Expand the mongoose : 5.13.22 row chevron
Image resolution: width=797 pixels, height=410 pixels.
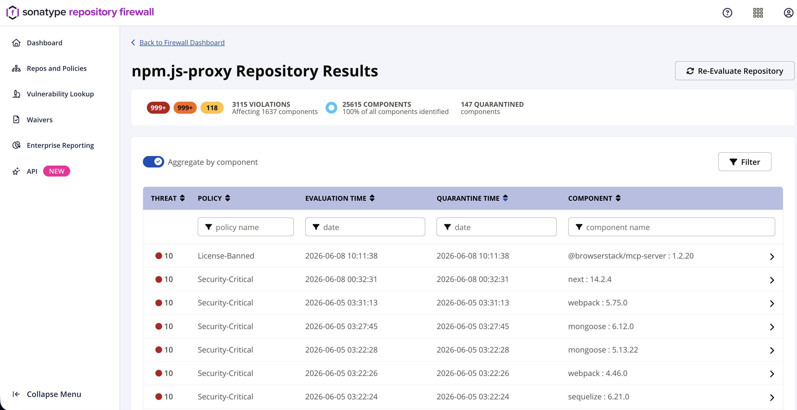[x=772, y=350]
